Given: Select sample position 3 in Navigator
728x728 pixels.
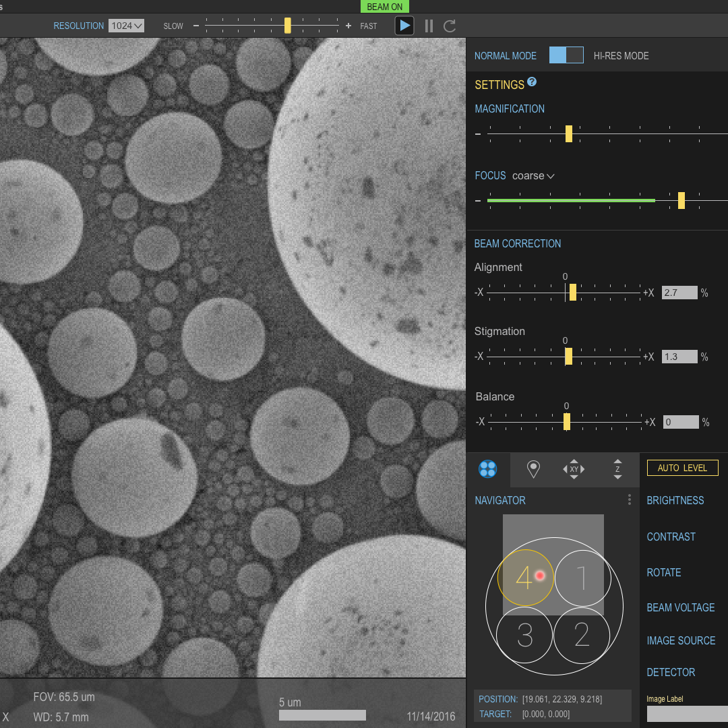Looking at the screenshot, I should pyautogui.click(x=524, y=635).
